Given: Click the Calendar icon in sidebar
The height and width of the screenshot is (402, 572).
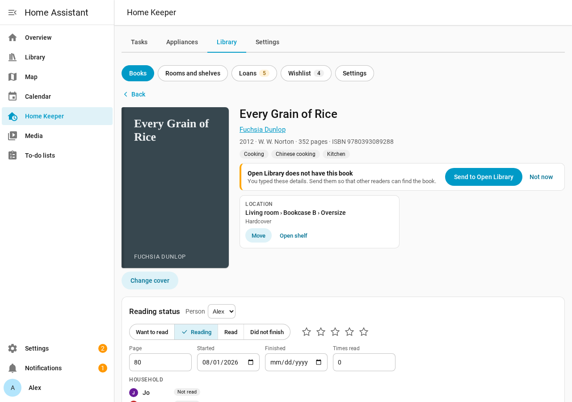Looking at the screenshot, I should point(13,96).
